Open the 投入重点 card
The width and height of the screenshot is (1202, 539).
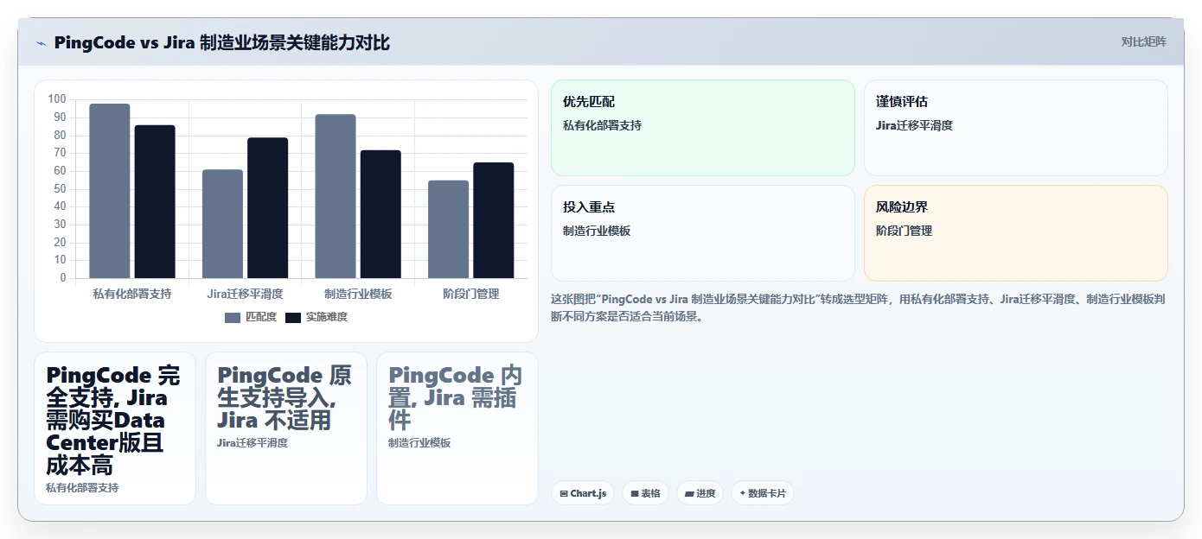tap(703, 233)
